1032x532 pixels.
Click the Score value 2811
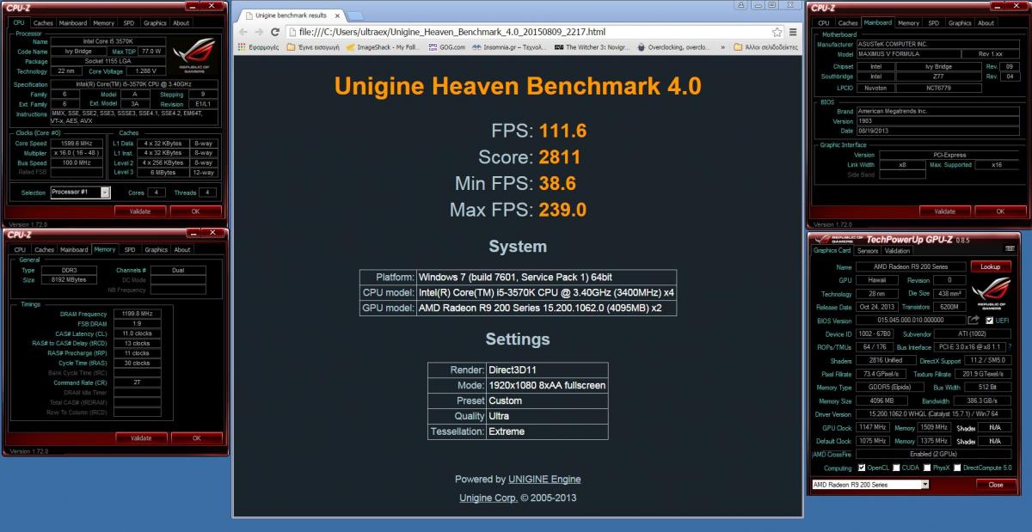click(x=560, y=157)
